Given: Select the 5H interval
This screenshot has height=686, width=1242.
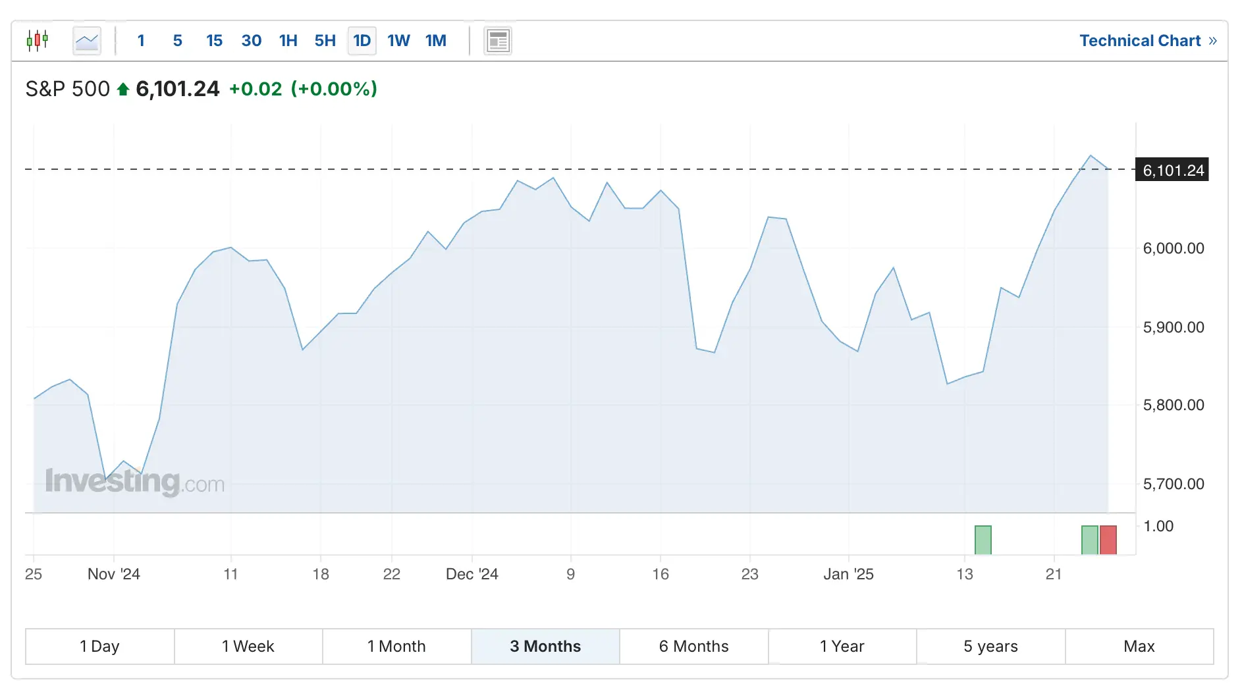Looking at the screenshot, I should 325,41.
